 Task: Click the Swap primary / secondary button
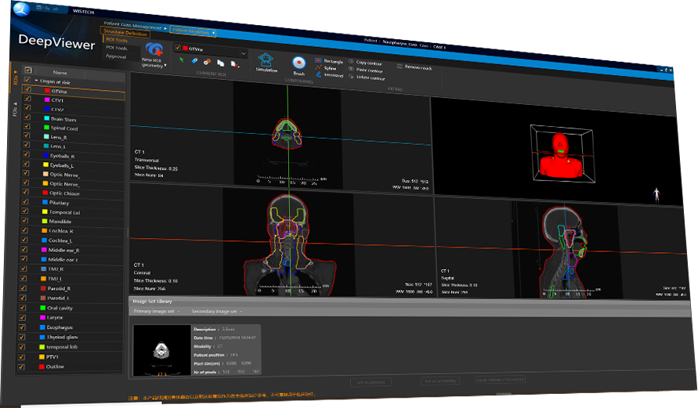(501, 380)
